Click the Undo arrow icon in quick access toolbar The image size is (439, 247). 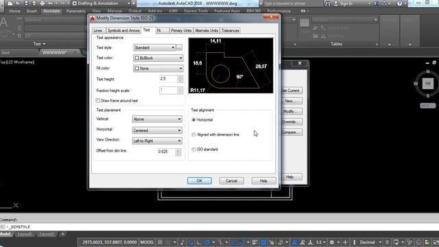click(x=50, y=3)
